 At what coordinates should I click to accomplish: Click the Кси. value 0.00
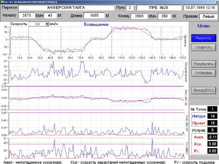[212, 144]
